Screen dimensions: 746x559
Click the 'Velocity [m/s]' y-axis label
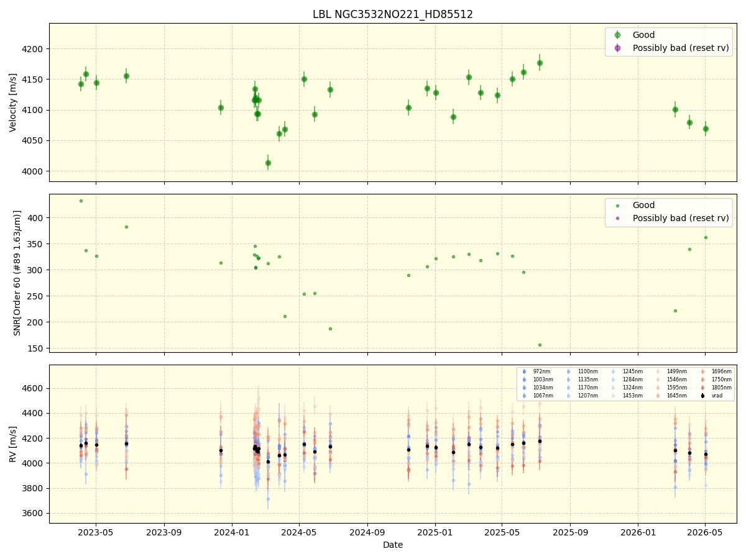13,102
